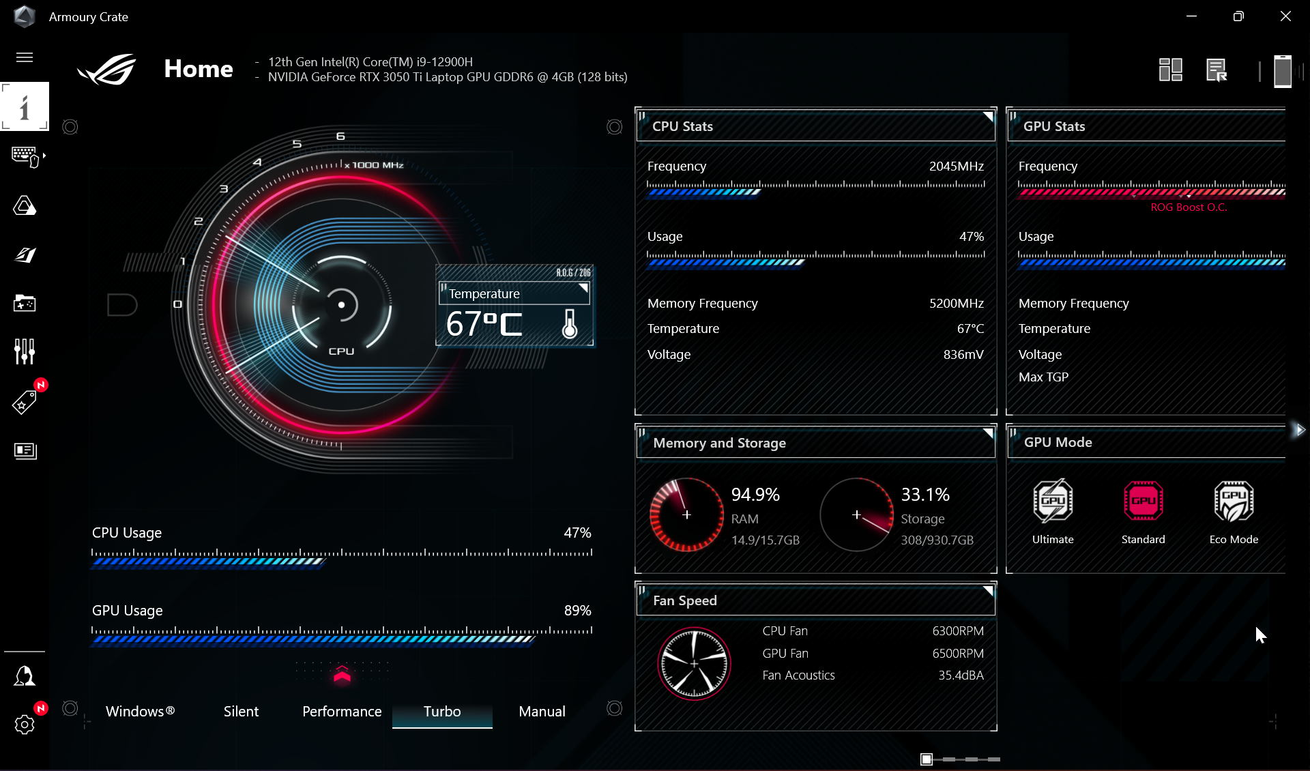Click the red up-chevron above modes
Viewport: 1310px width, 771px height.
pos(343,675)
